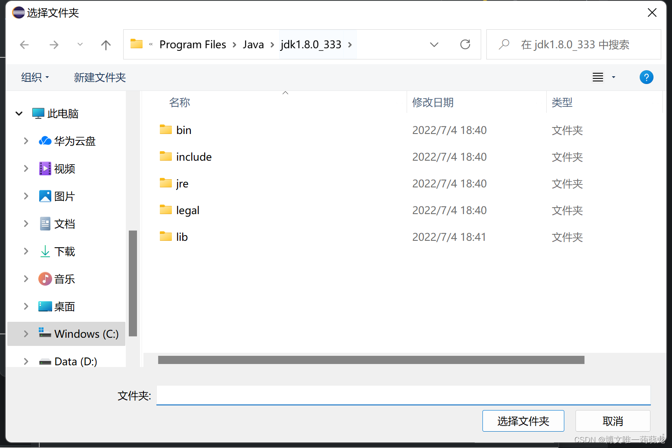This screenshot has height=448, width=672.
Task: Go back to the previous folder
Action: tap(25, 45)
